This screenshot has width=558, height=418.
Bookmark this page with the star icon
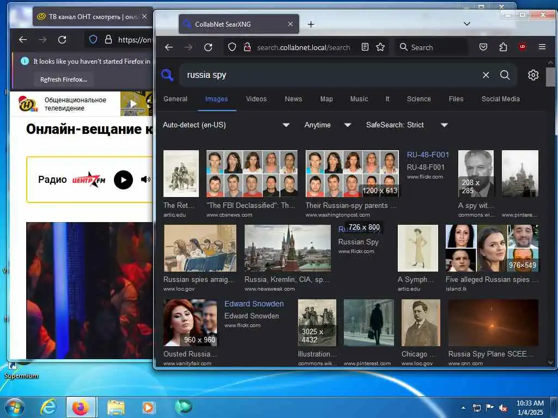point(380,47)
